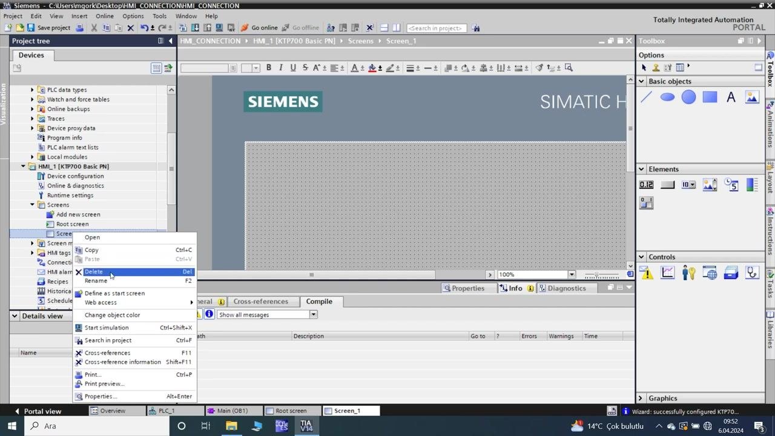Select the Trend view control
The height and width of the screenshot is (436, 775).
tap(667, 273)
